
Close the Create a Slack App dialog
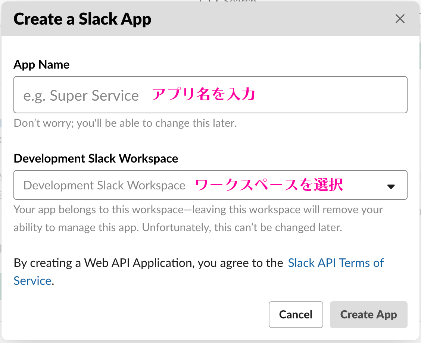point(400,19)
